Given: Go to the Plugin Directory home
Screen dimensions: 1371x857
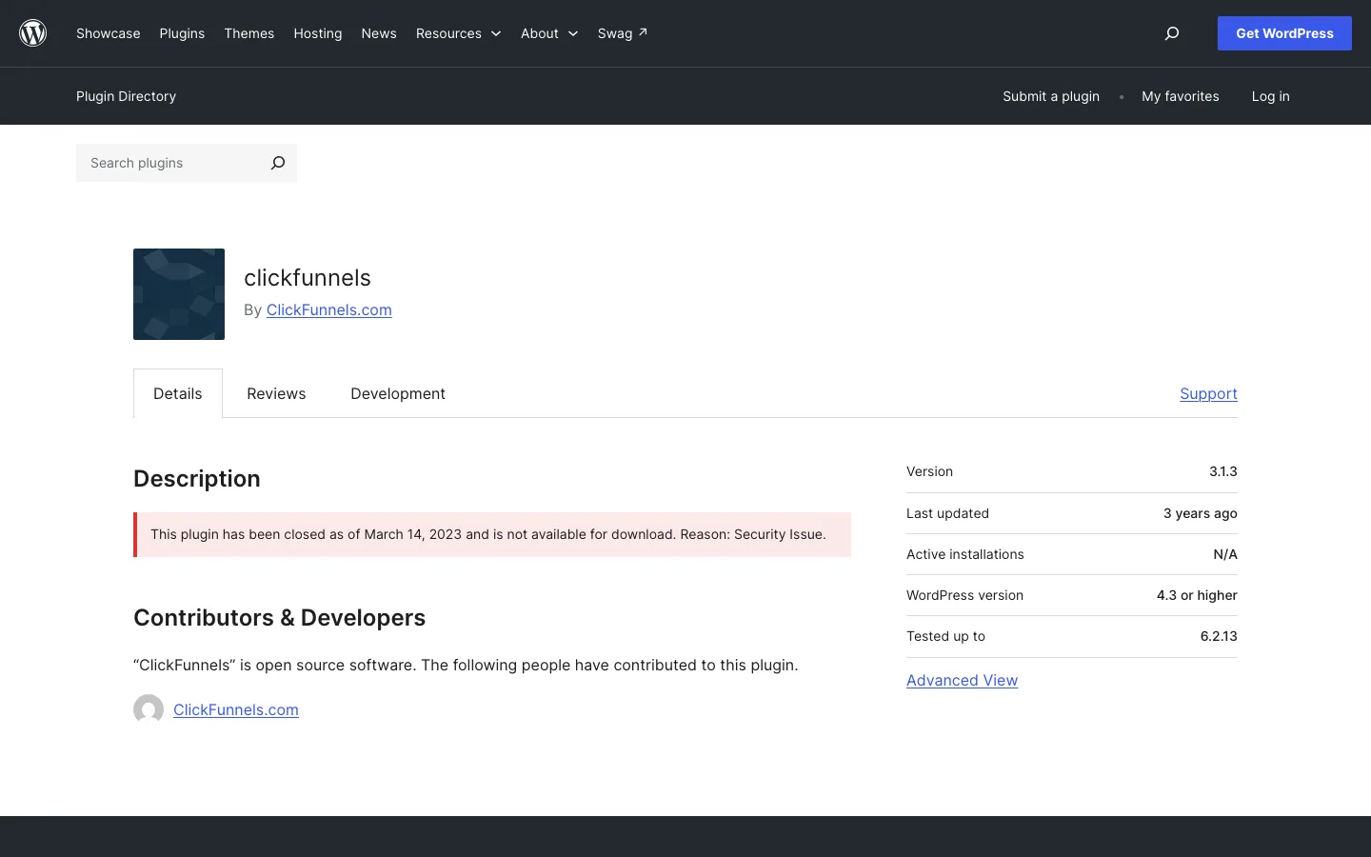Looking at the screenshot, I should [127, 96].
